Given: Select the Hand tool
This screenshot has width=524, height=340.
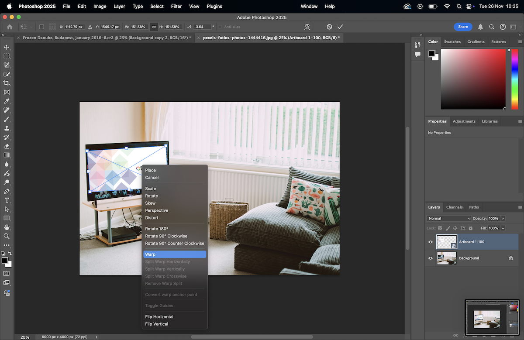Looking at the screenshot, I should (7, 227).
